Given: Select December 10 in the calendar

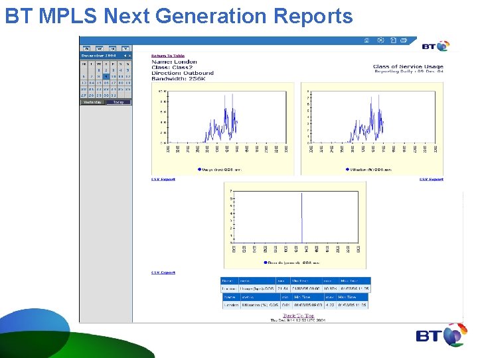Looking at the screenshot, I should click(x=114, y=76).
